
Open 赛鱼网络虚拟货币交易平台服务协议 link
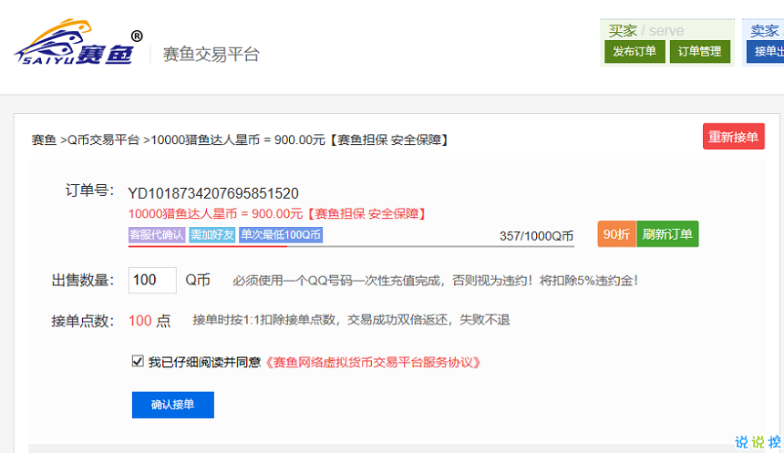point(373,362)
